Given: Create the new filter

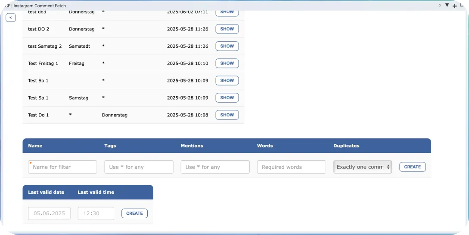Looking at the screenshot, I should [413, 167].
